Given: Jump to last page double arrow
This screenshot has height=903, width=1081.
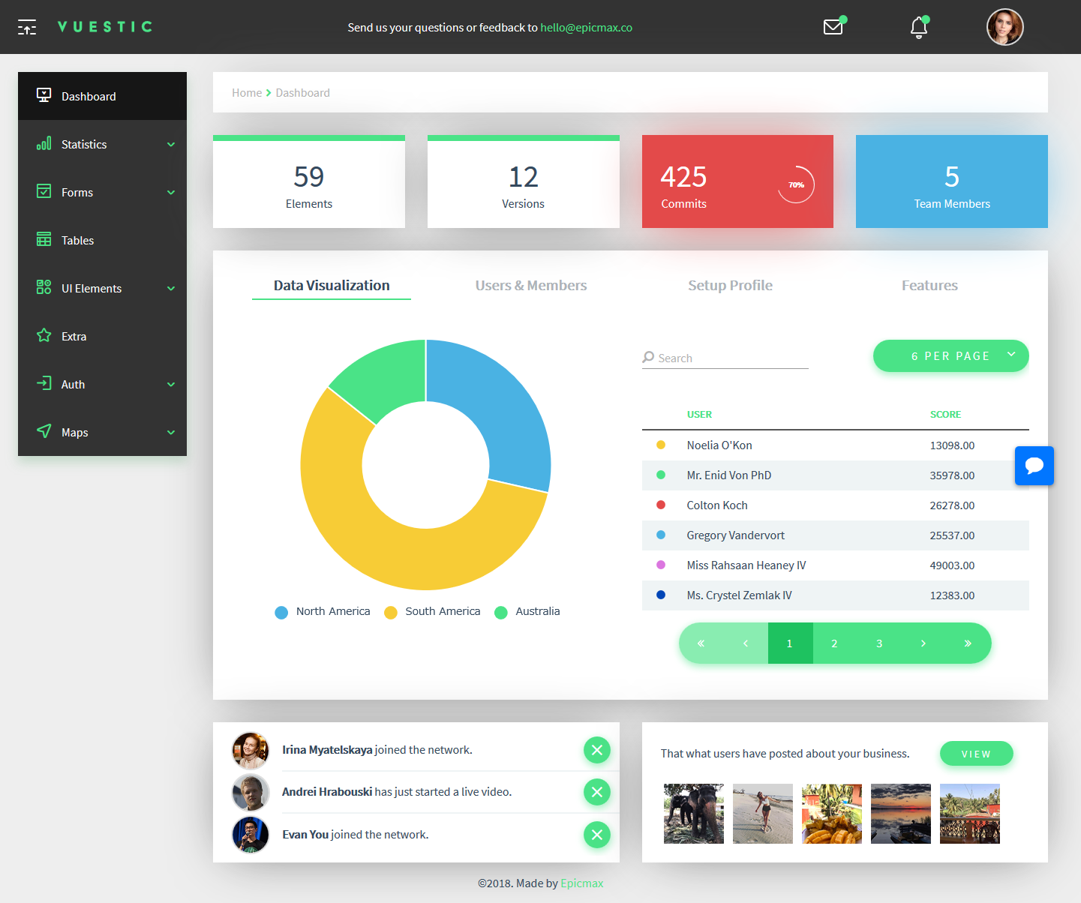Looking at the screenshot, I should [968, 643].
